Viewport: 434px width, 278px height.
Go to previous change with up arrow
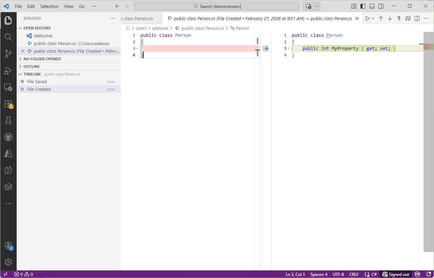click(x=381, y=18)
